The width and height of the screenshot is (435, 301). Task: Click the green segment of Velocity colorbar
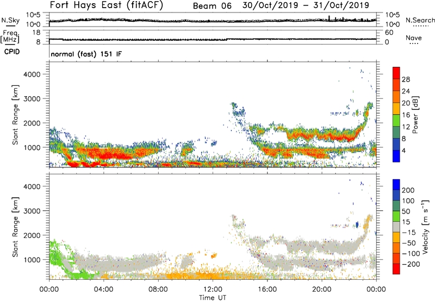396,216
